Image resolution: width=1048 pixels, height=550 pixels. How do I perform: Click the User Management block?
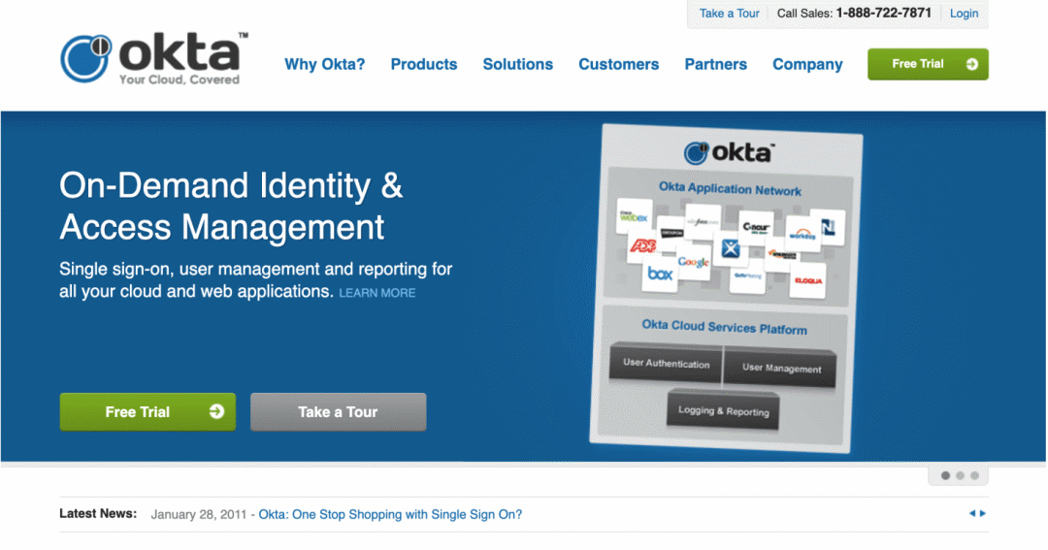780,368
